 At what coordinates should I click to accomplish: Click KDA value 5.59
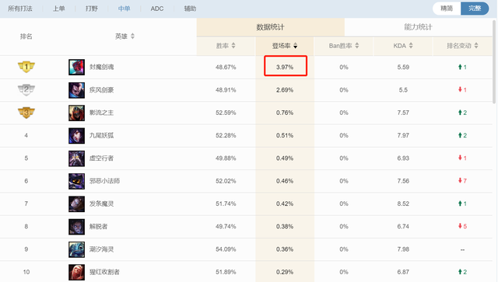(x=403, y=67)
